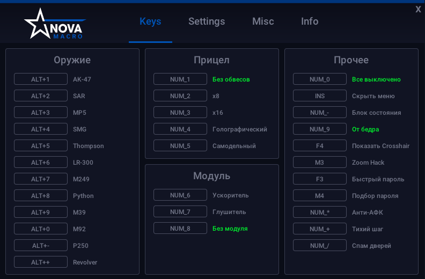Toggle the green Все выключено option

376,79
